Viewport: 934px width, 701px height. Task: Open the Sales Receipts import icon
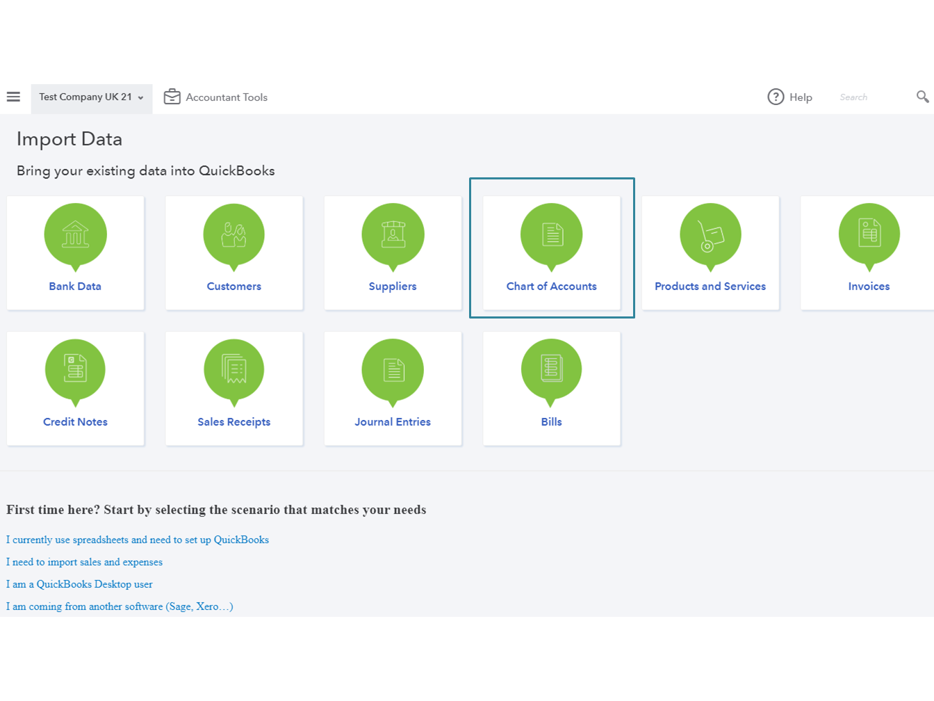[x=234, y=370]
